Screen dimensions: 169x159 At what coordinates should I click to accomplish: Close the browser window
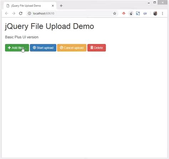[163, 2]
